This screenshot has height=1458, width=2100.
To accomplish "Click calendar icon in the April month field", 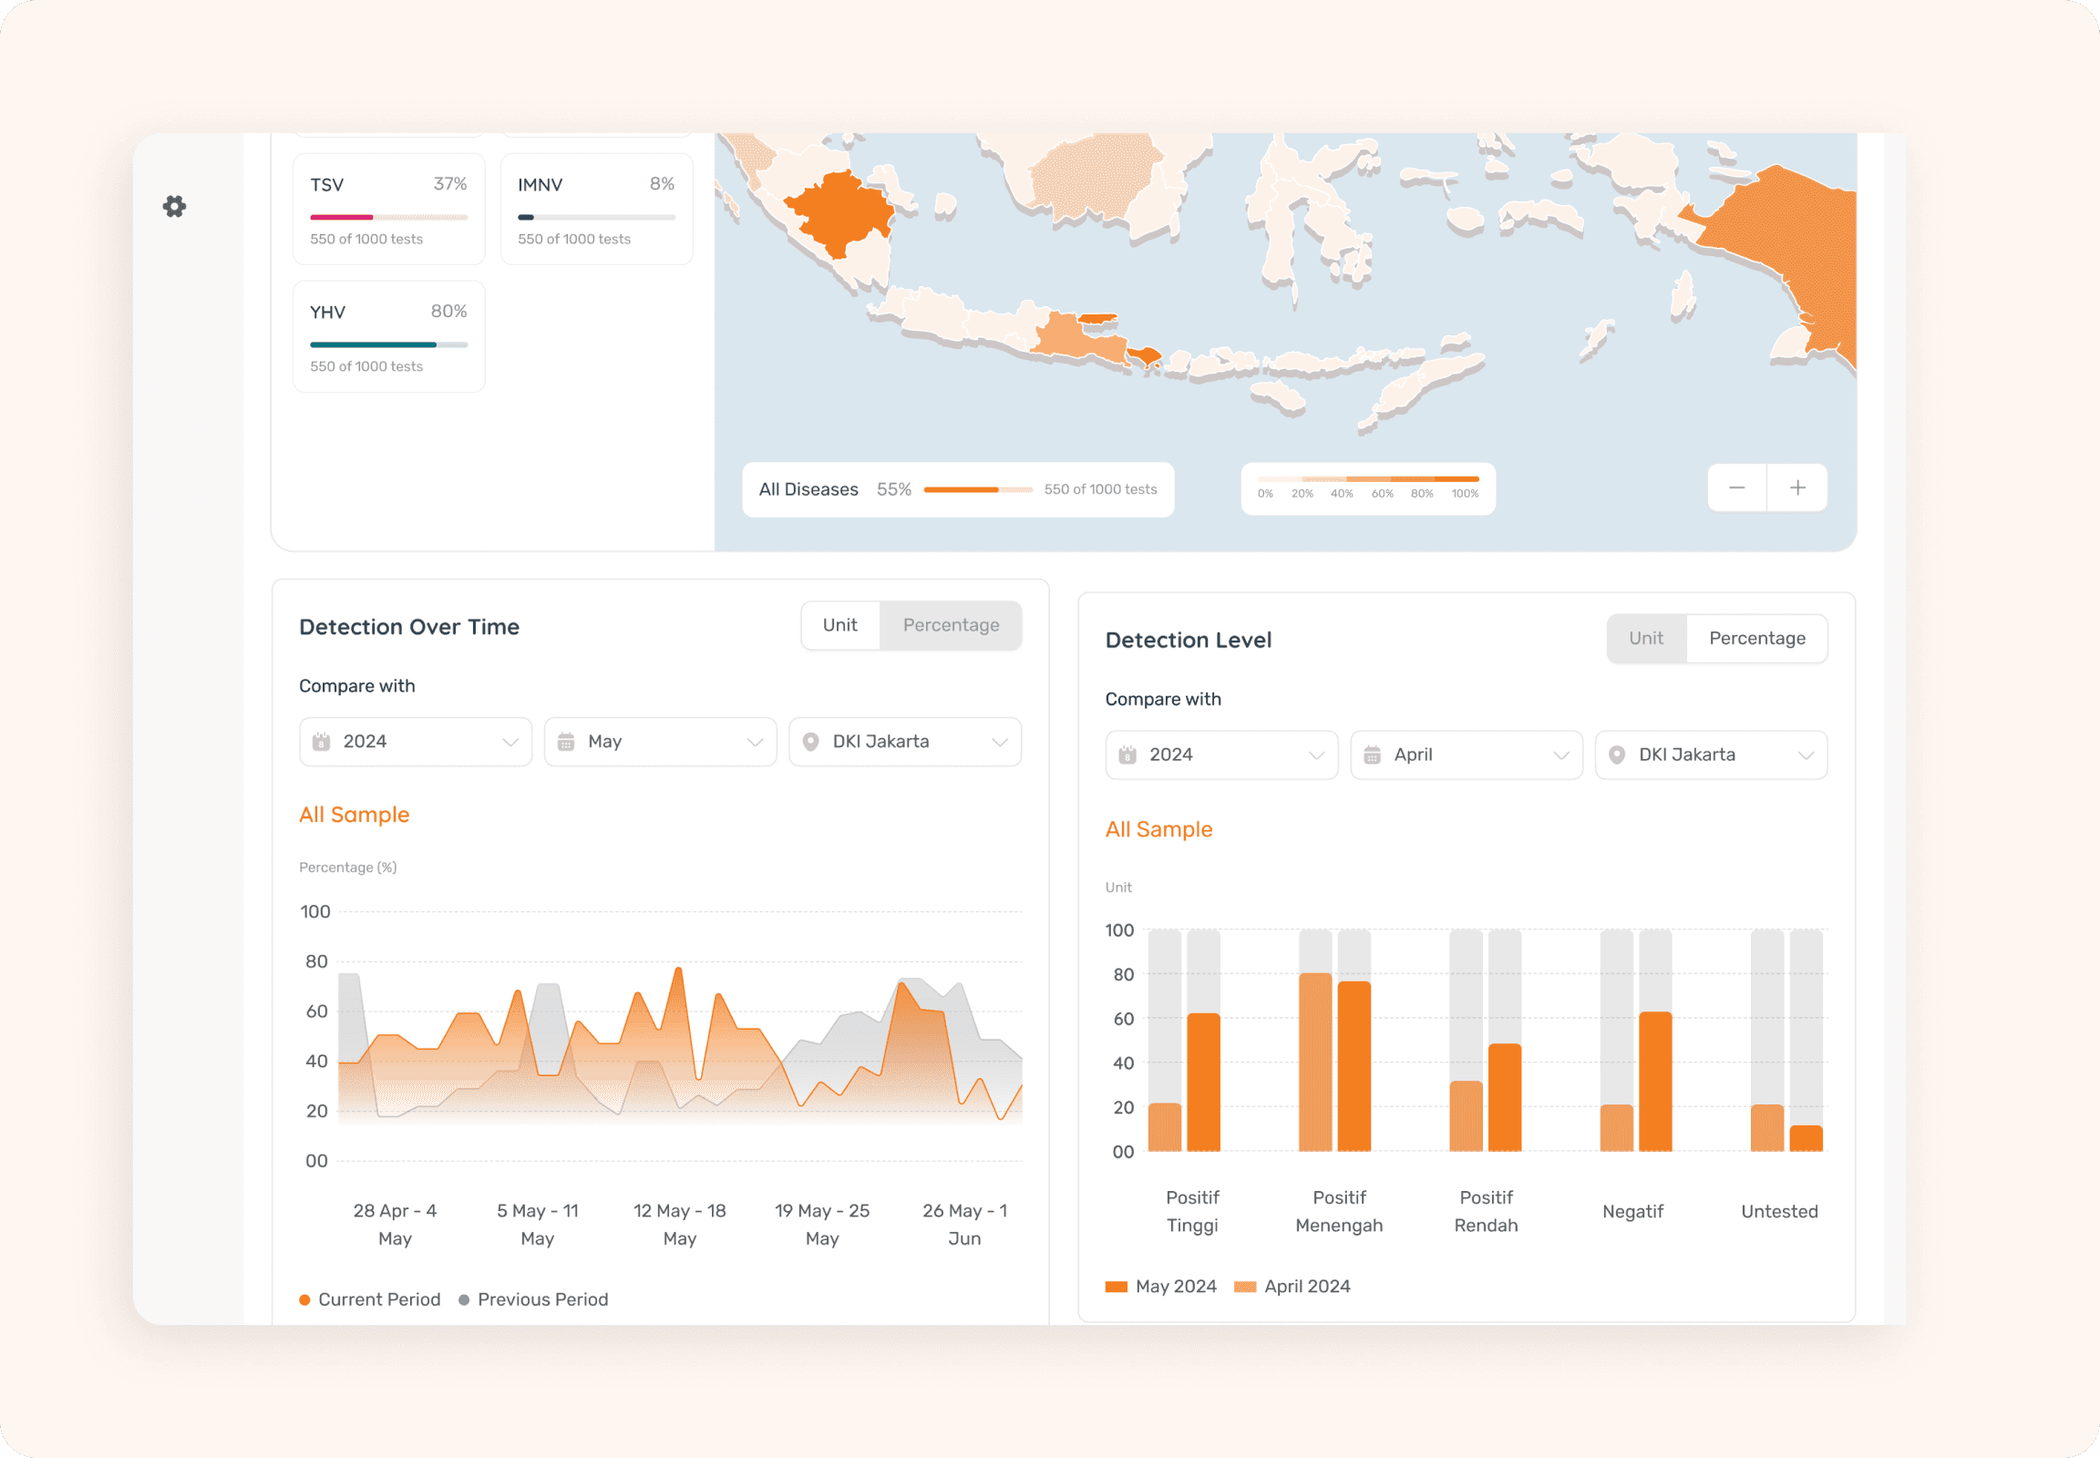I will [x=1372, y=755].
